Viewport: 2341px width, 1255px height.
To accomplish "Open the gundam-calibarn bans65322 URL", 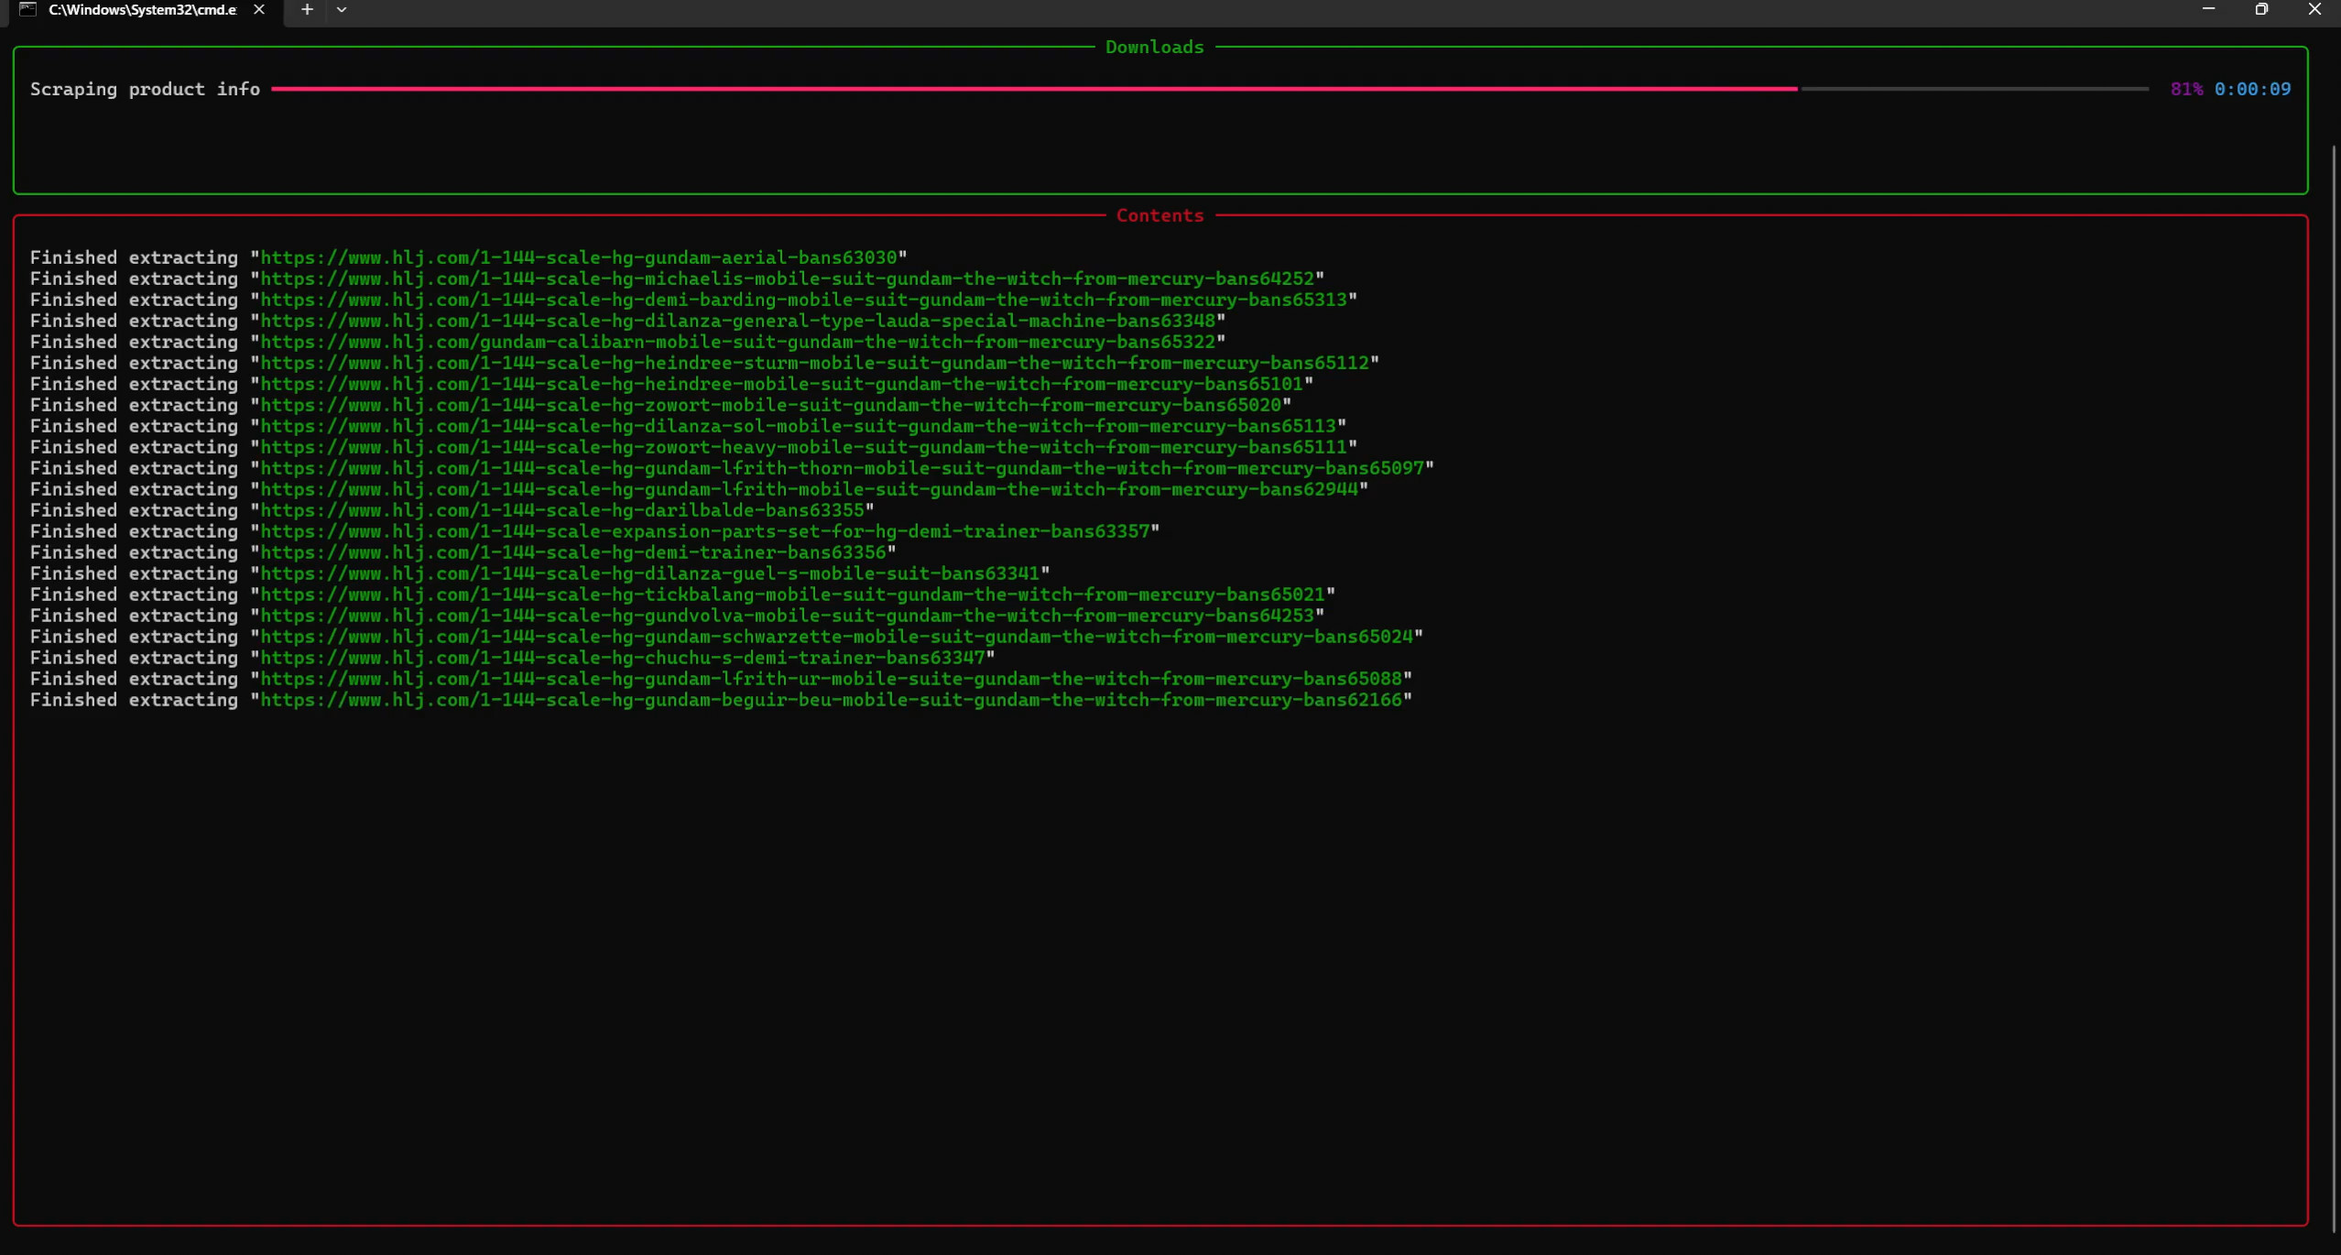I will [738, 342].
